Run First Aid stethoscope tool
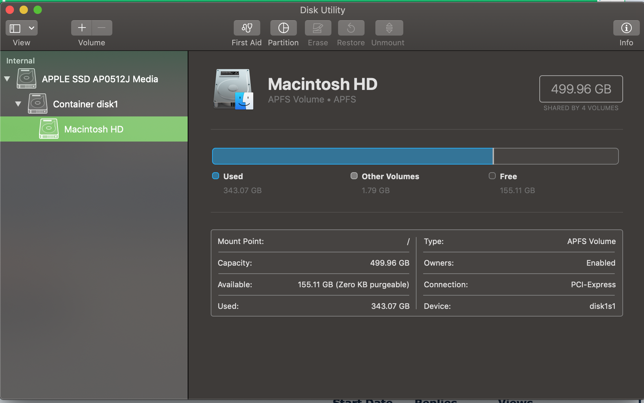644x403 pixels. [x=247, y=28]
